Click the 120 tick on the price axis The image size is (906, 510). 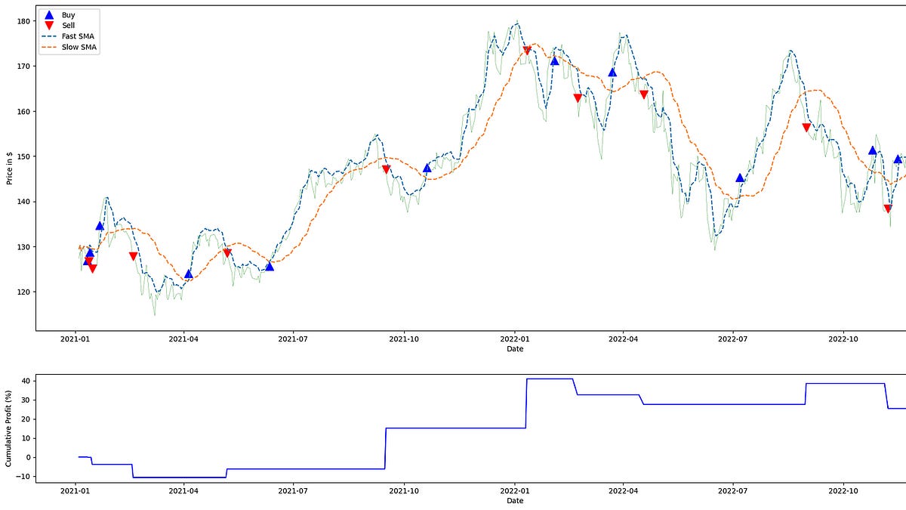click(23, 292)
